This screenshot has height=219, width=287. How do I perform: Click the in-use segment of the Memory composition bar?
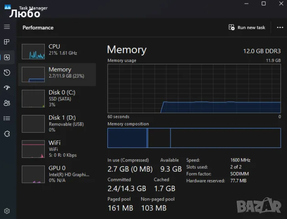pos(127,138)
